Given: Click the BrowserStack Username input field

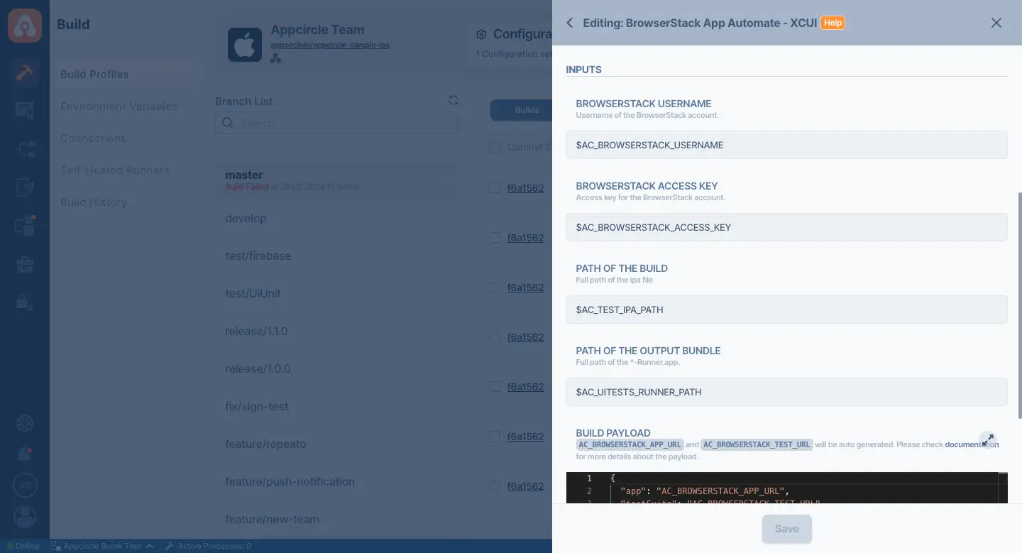Looking at the screenshot, I should tap(786, 145).
